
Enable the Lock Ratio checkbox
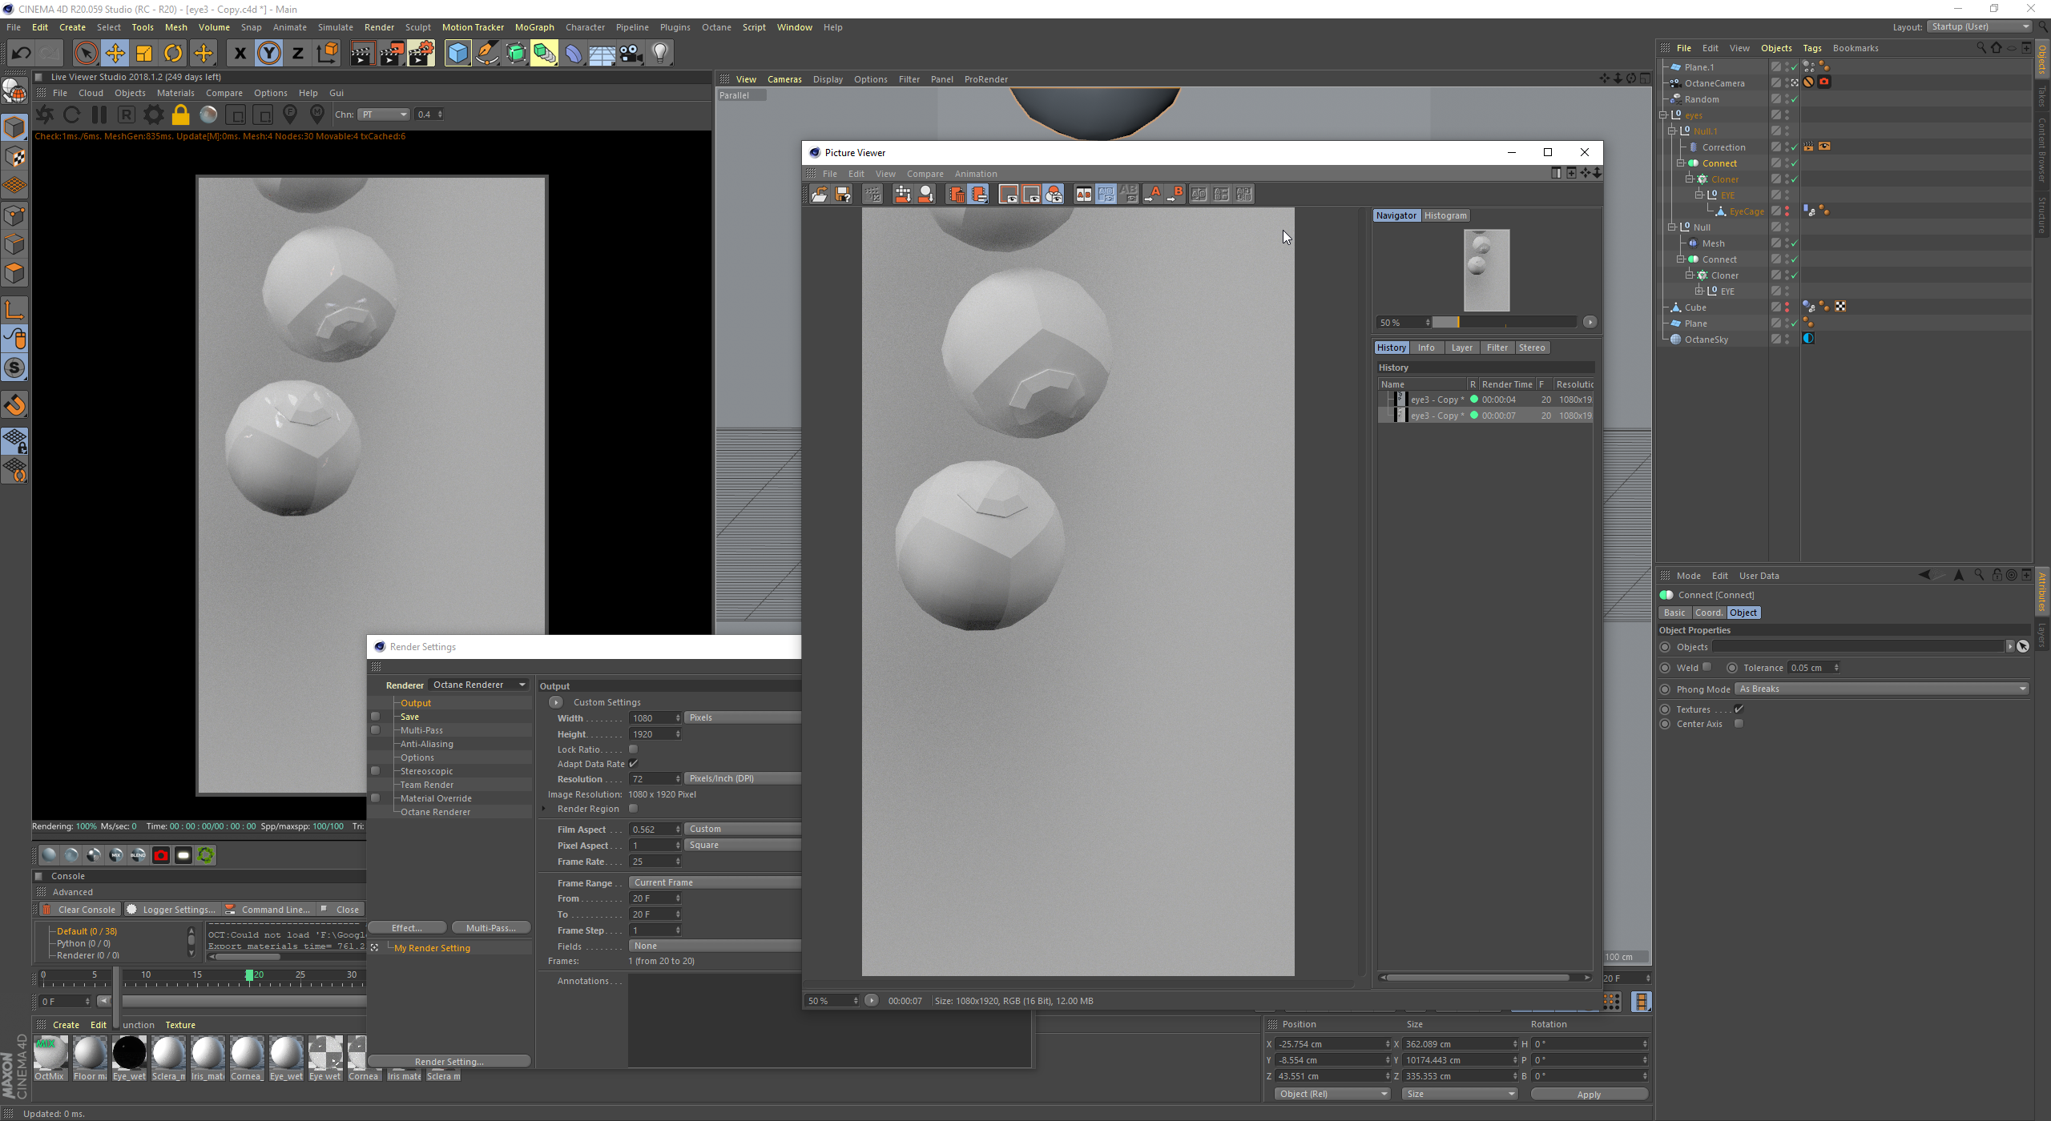point(633,749)
